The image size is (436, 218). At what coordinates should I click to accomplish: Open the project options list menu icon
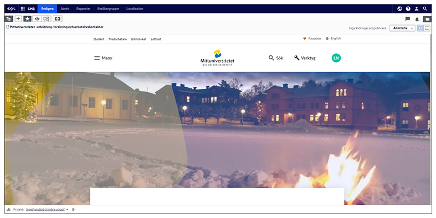coord(74,209)
